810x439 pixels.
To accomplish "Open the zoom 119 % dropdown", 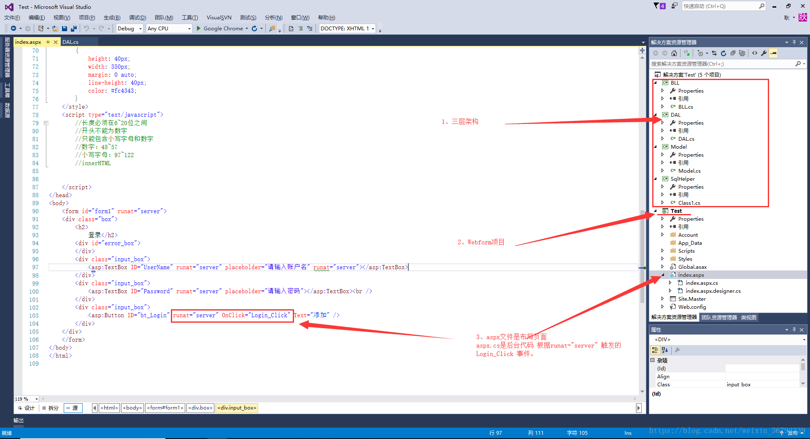I will pos(36,399).
